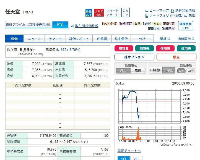The width and height of the screenshot is (200, 160).
Task: Click the 年初来高値 value 10,870
Action: (51, 149)
